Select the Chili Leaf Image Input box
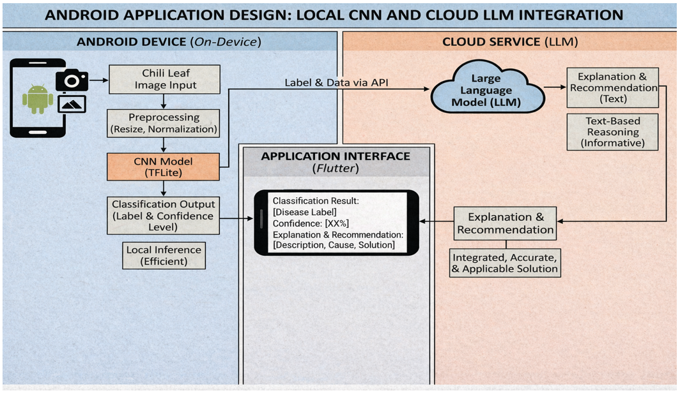This screenshot has width=680, height=393. [x=164, y=79]
